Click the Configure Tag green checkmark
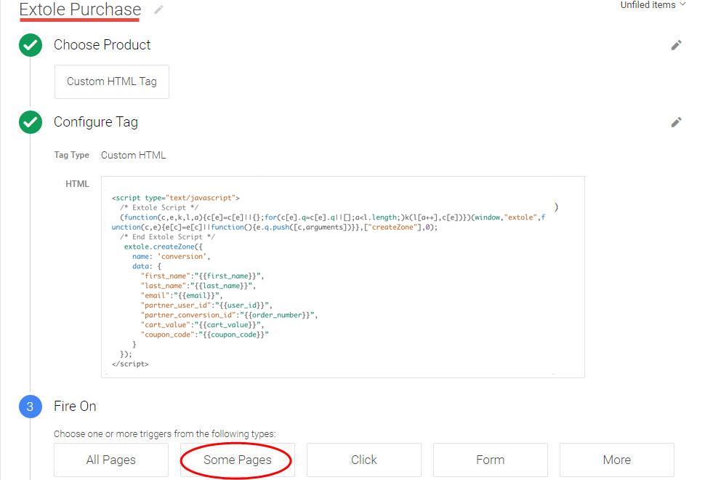The width and height of the screenshot is (705, 480). pyautogui.click(x=30, y=122)
